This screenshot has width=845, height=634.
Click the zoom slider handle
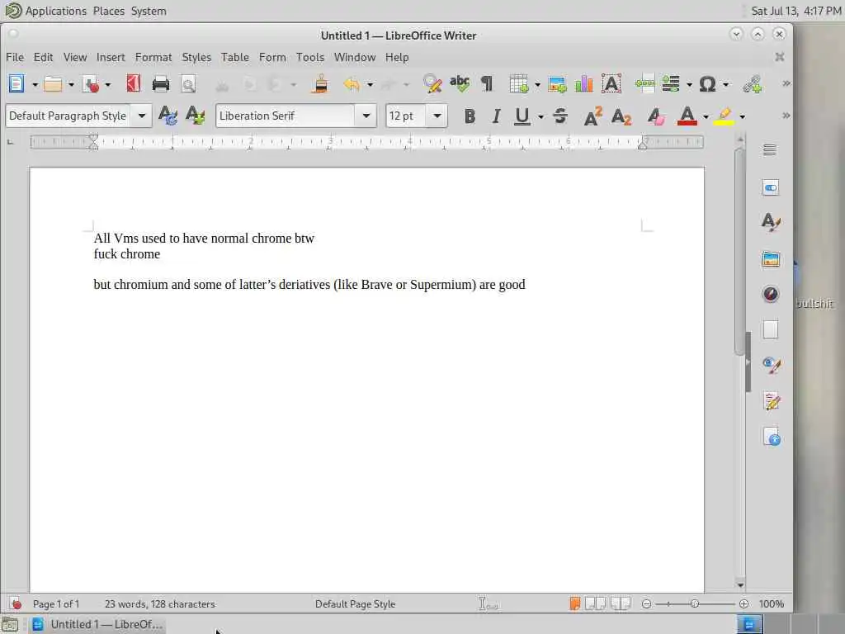695,603
